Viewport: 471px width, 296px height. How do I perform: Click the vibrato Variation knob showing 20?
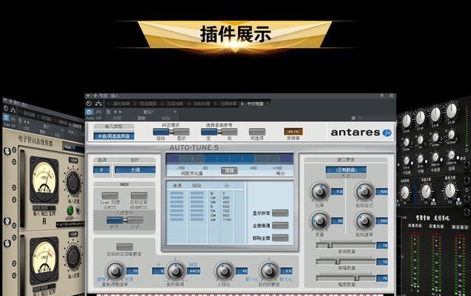(x=320, y=221)
